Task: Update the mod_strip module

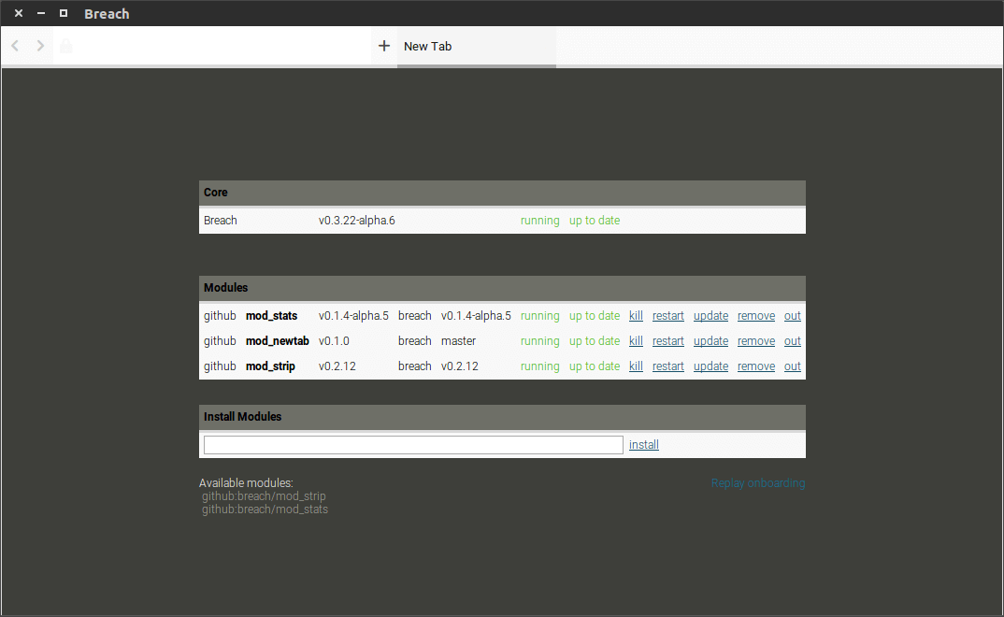Action: coord(710,366)
